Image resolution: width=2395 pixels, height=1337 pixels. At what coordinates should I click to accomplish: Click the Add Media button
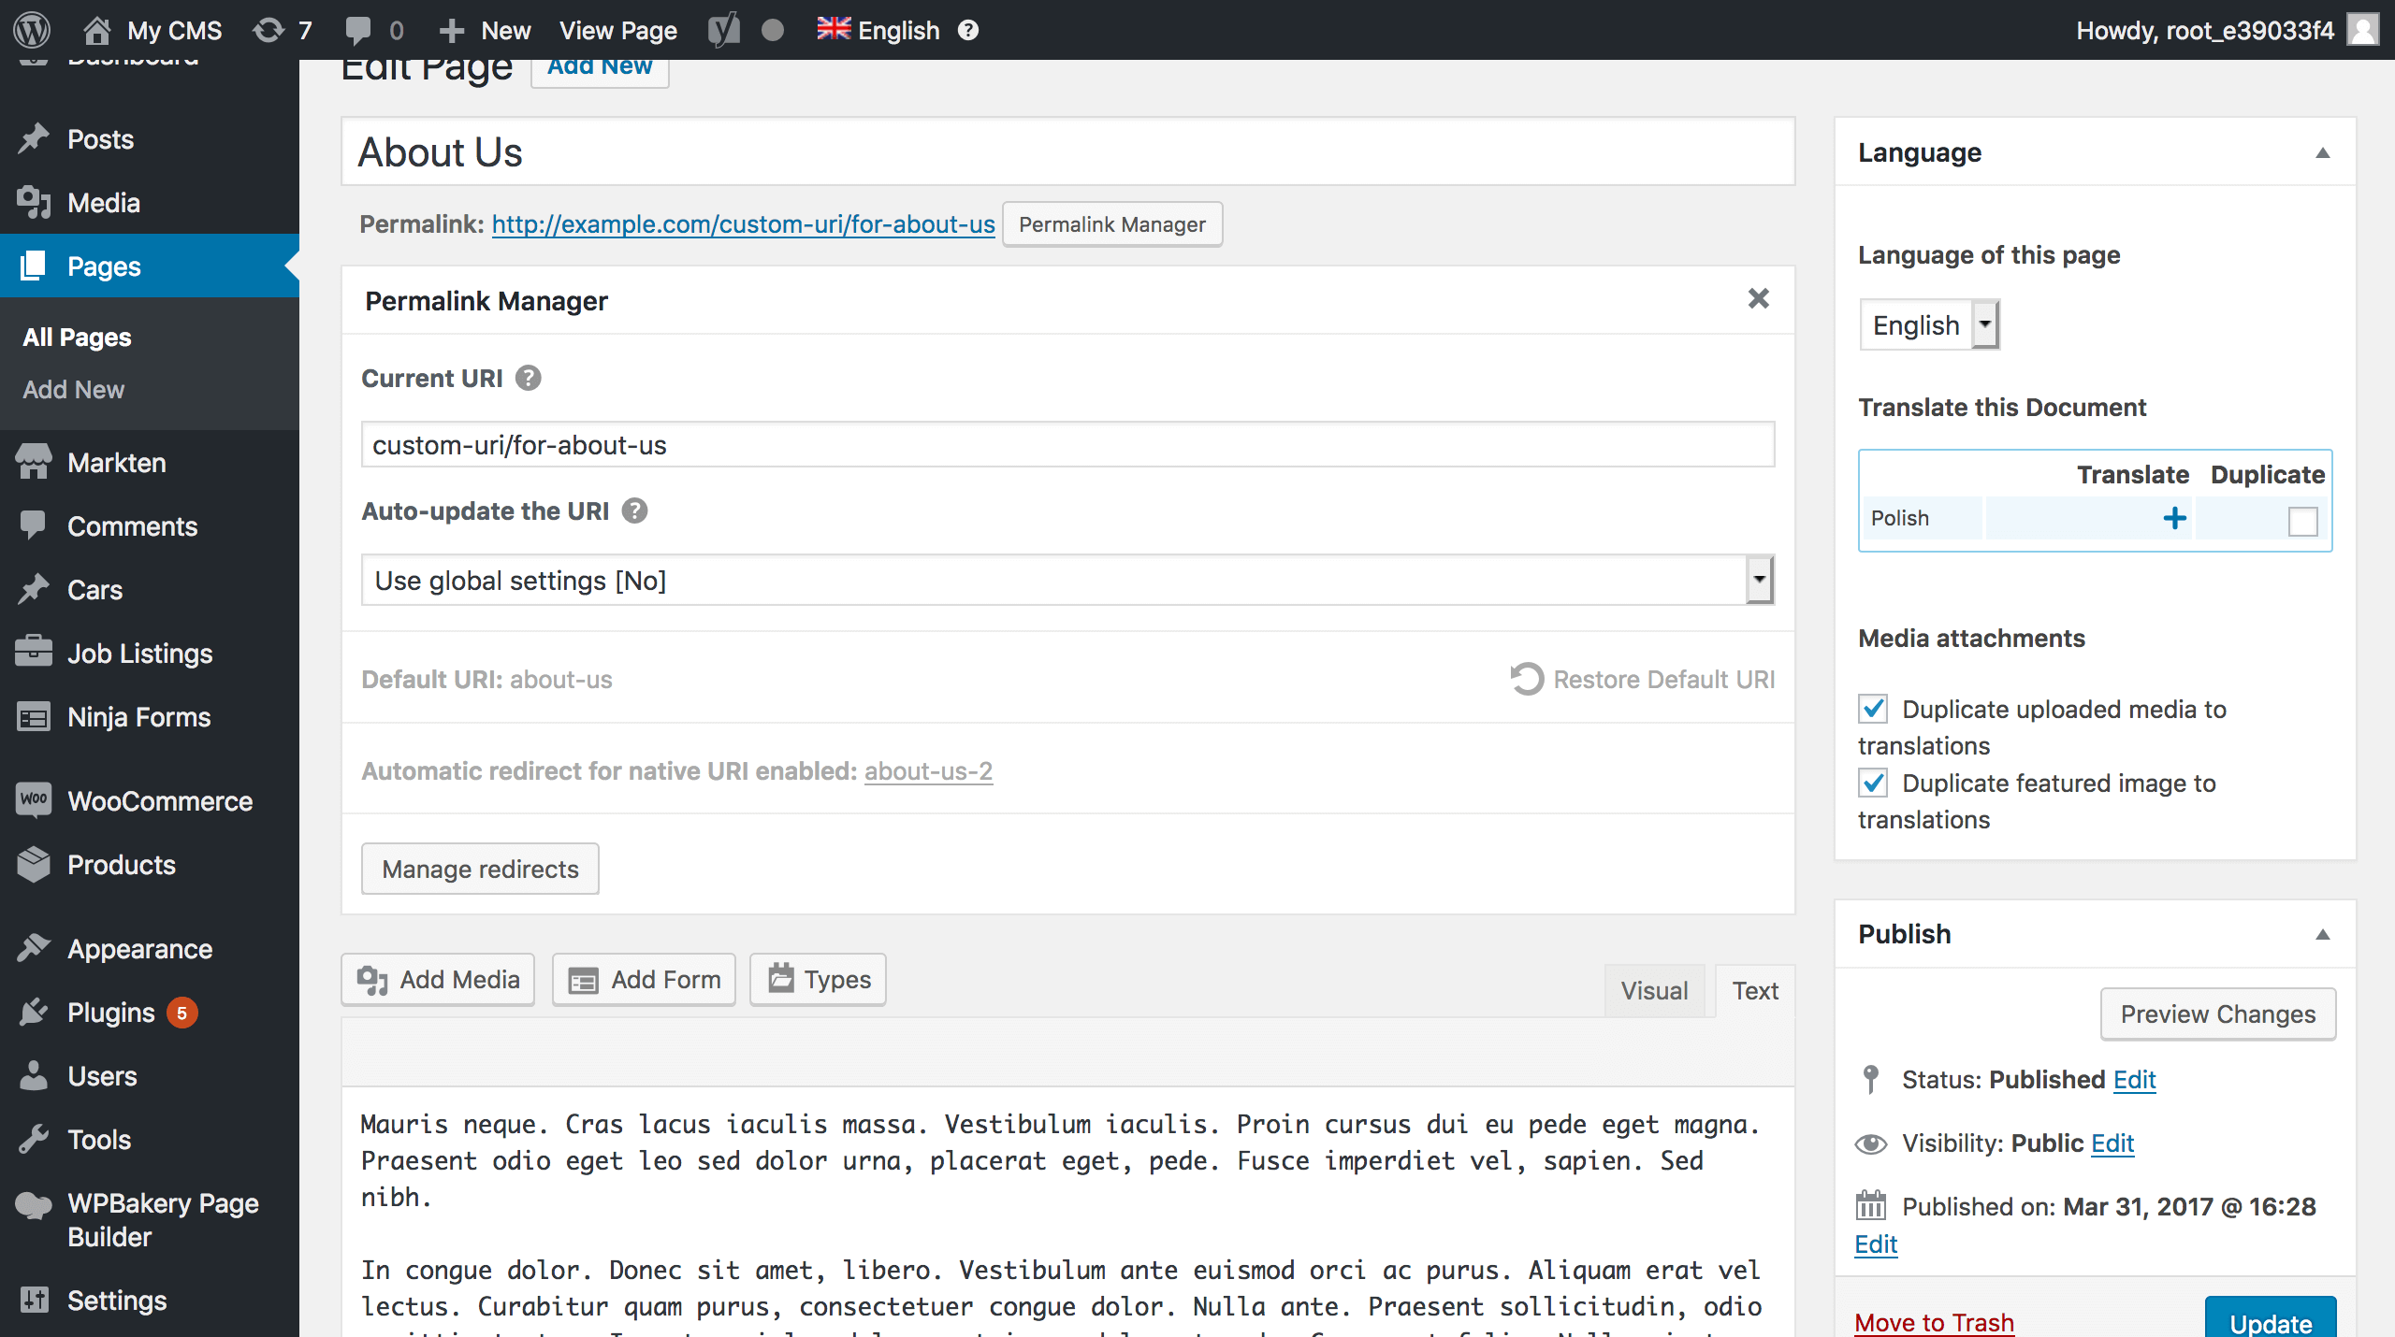438,980
